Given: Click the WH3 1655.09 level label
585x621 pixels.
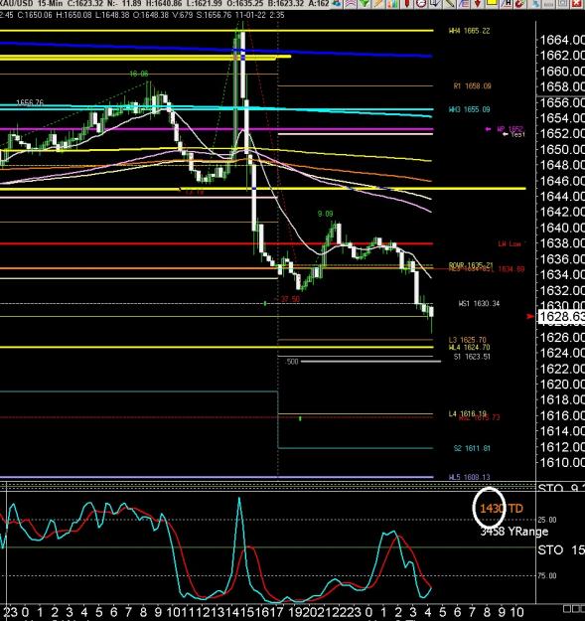Looking at the screenshot, I should click(x=469, y=109).
